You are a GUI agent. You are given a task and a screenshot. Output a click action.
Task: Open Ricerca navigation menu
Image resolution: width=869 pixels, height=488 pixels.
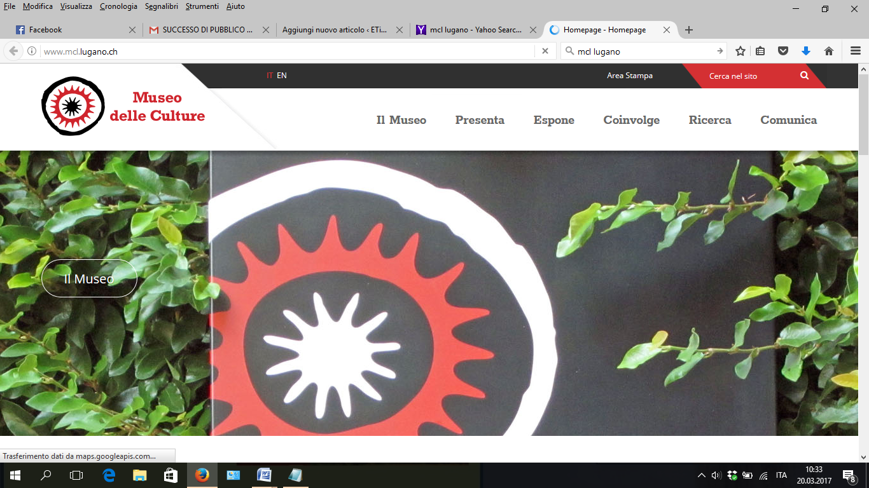710,119
